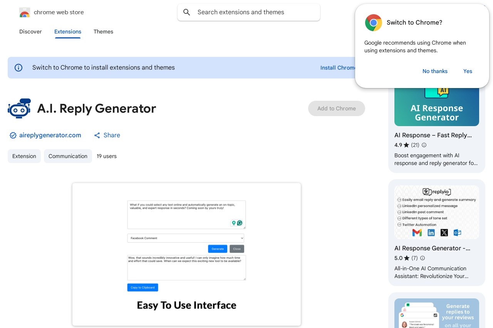The height and width of the screenshot is (328, 493).
Task: Click the search magnifier icon
Action: (x=187, y=12)
